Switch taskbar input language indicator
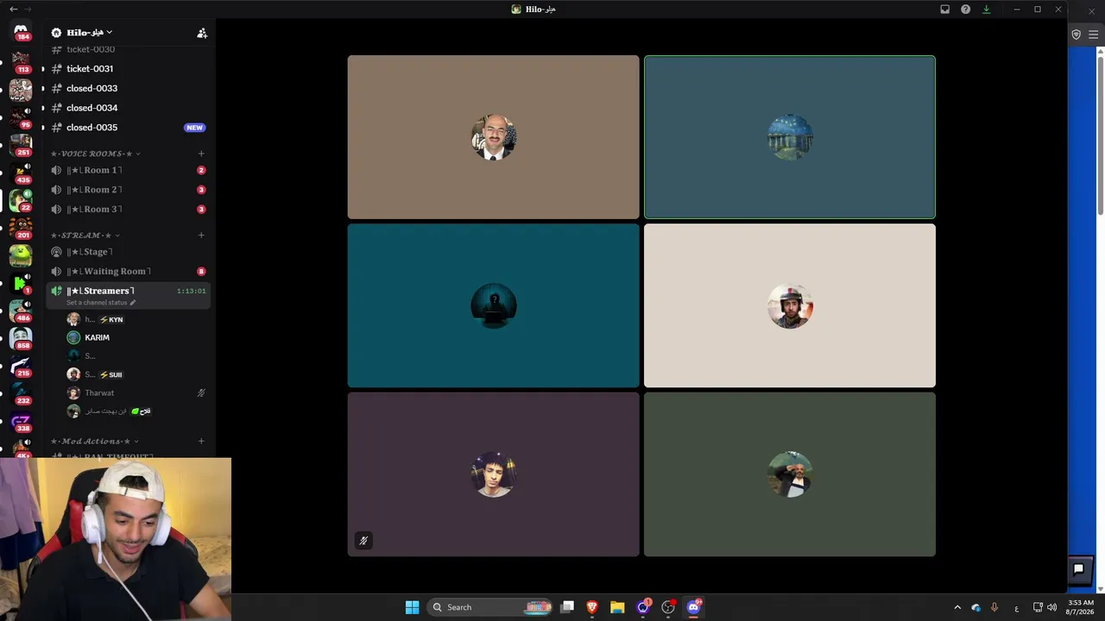This screenshot has height=621, width=1105. tap(1017, 607)
